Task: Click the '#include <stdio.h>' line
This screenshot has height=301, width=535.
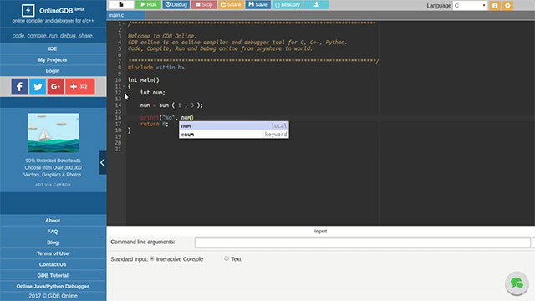Action: 156,68
